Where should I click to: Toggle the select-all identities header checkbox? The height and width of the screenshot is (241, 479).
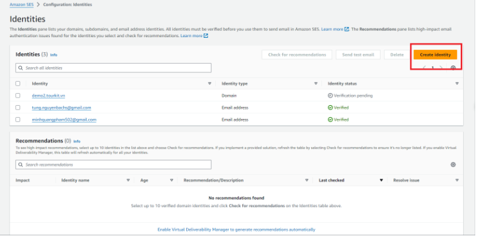(x=18, y=84)
